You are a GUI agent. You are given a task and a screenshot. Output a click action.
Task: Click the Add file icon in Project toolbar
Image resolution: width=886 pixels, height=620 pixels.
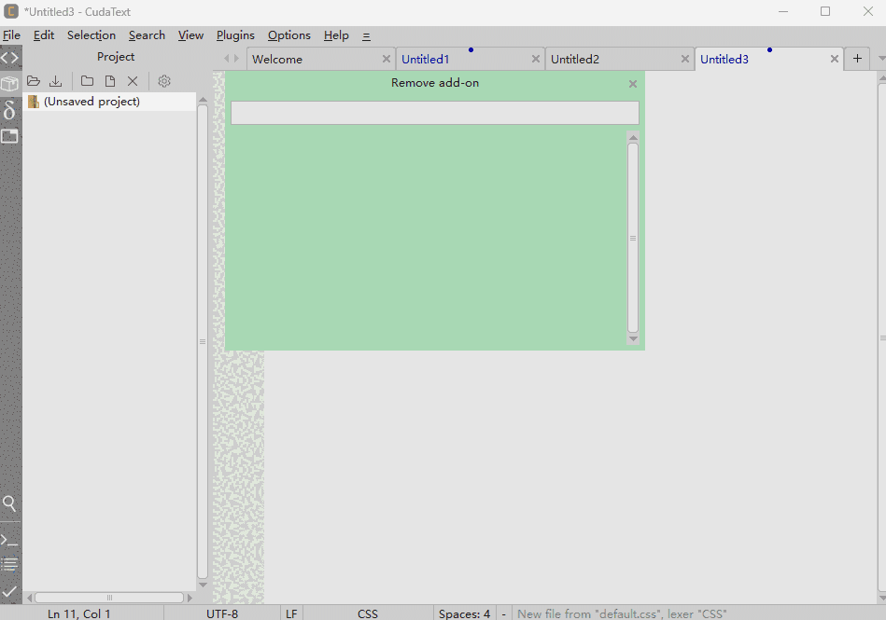pyautogui.click(x=109, y=81)
